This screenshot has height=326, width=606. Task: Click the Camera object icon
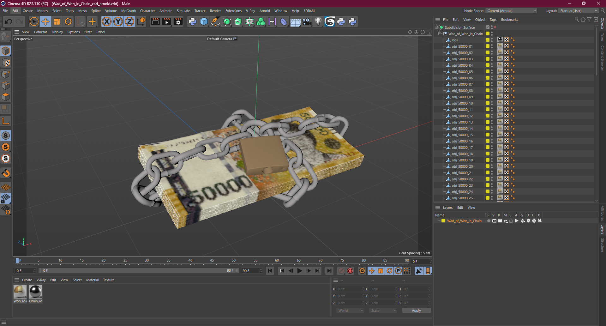click(x=307, y=21)
